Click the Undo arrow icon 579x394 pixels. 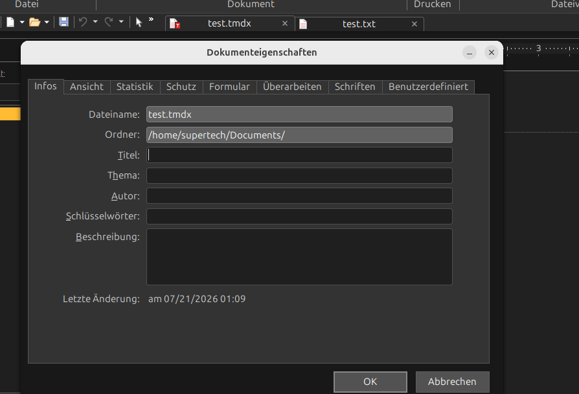coord(83,22)
